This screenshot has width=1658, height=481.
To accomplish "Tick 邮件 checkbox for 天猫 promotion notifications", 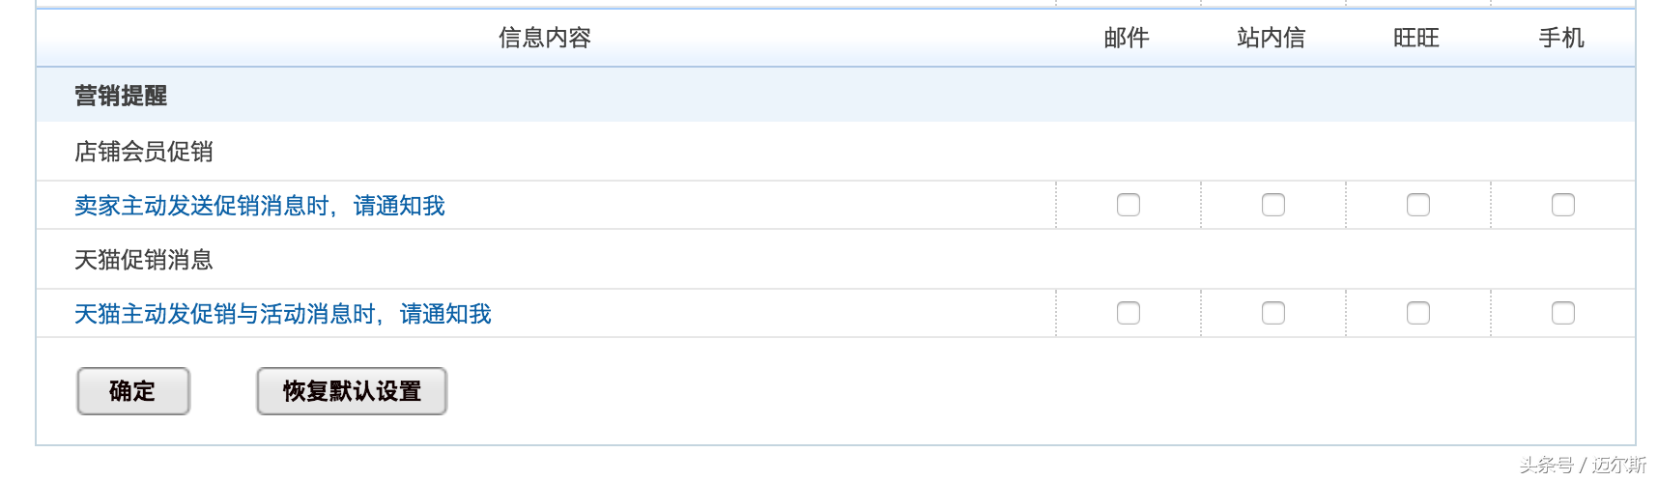I will pos(1128,313).
